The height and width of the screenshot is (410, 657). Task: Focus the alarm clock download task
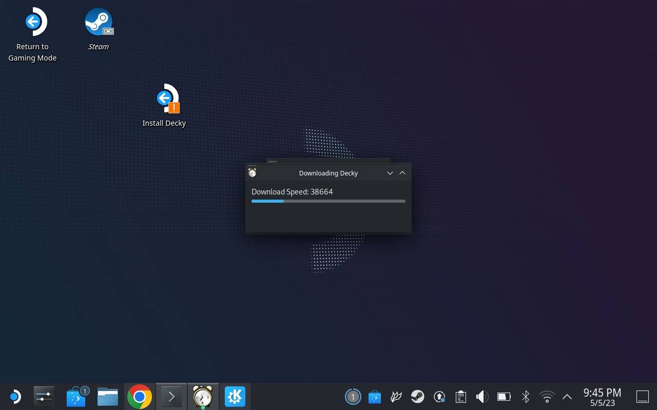click(203, 397)
